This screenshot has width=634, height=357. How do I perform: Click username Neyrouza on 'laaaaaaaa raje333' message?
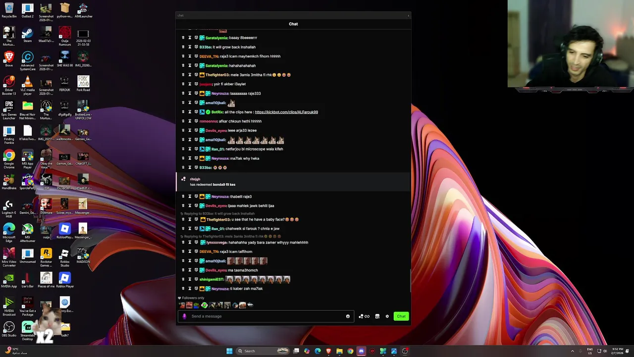pyautogui.click(x=220, y=93)
